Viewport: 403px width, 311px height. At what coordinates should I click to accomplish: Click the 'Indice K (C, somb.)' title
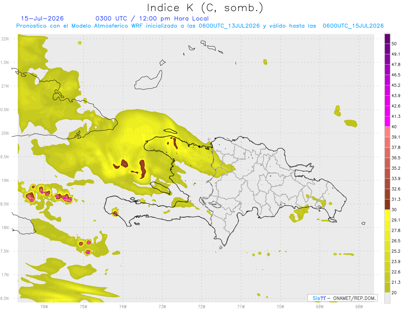coord(205,8)
